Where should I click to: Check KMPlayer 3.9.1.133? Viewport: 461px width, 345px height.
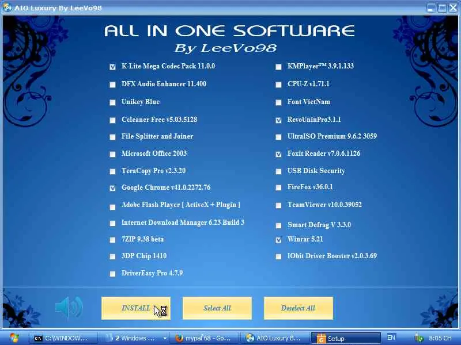pyautogui.click(x=278, y=67)
